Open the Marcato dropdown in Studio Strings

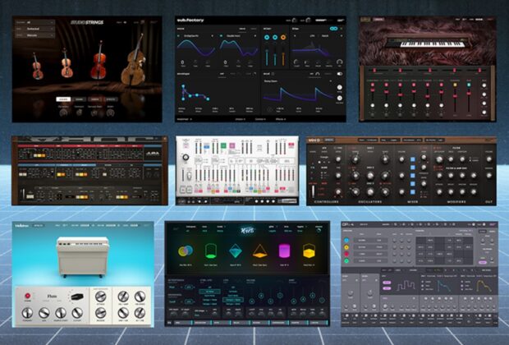34,35
